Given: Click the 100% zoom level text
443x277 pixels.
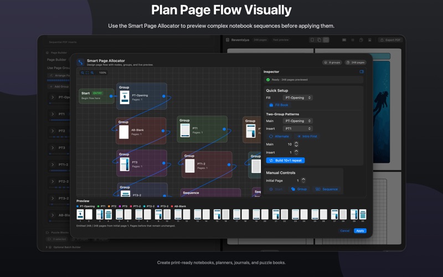Looking at the screenshot, I should (102, 73).
